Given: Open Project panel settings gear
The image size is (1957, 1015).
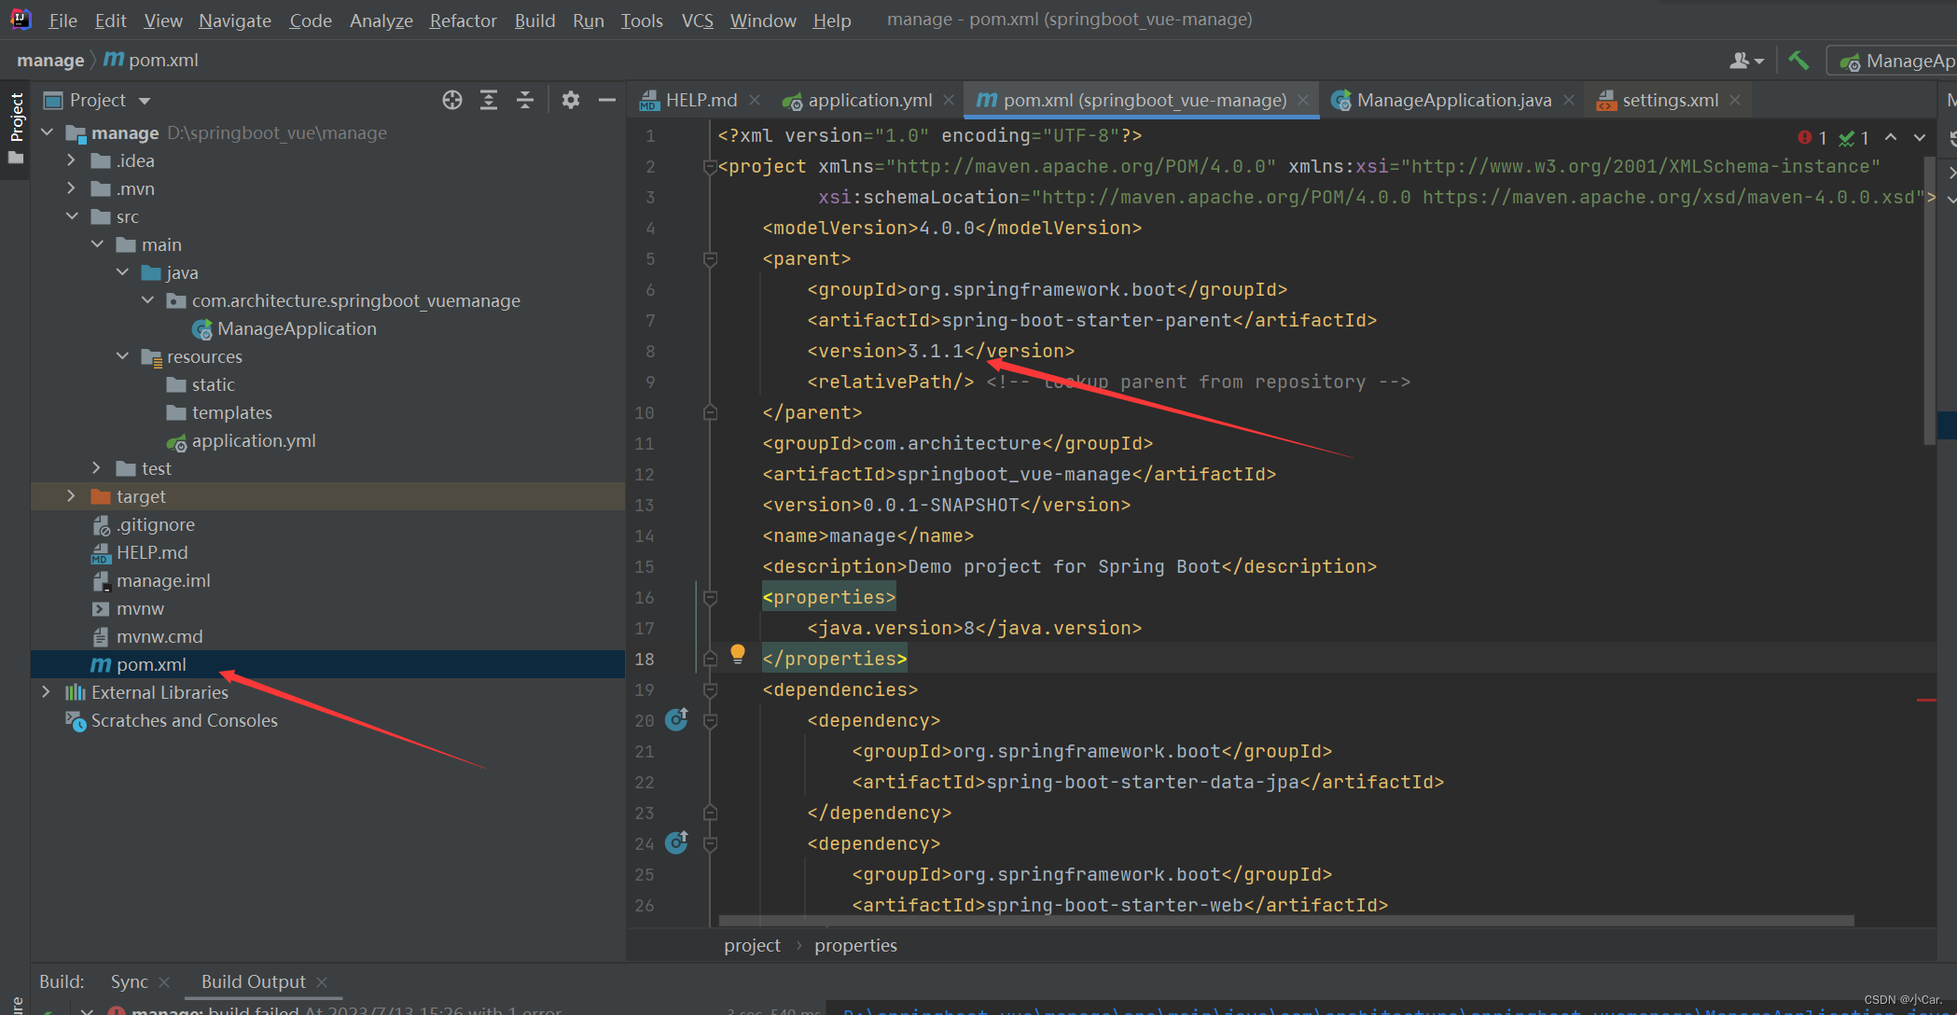Looking at the screenshot, I should pyautogui.click(x=571, y=100).
